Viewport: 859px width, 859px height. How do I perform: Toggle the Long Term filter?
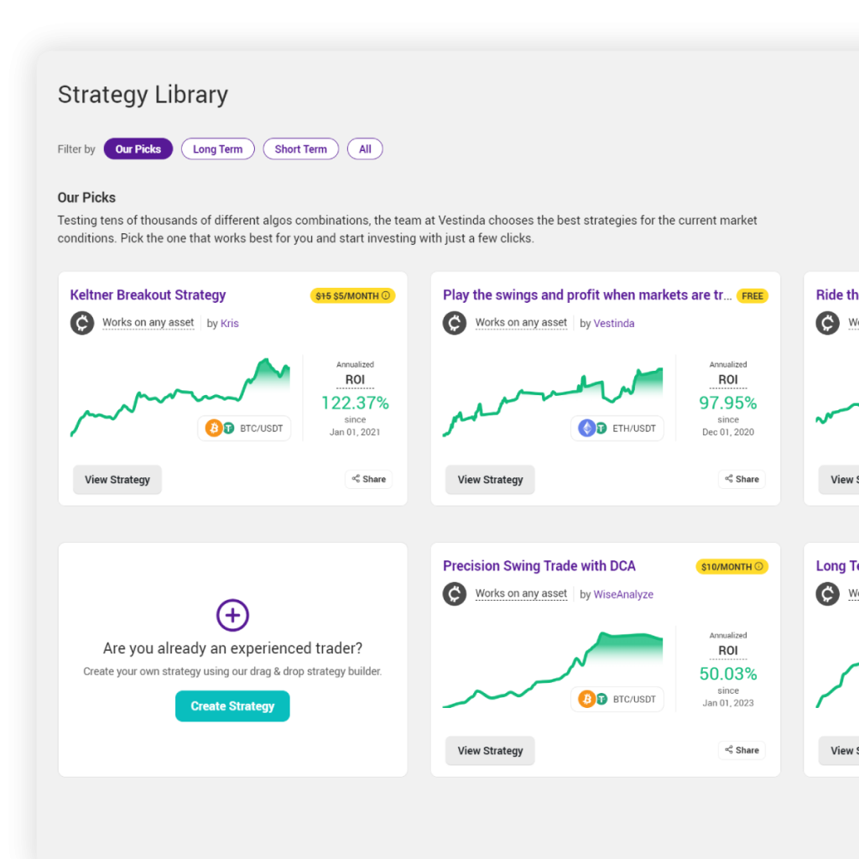pos(217,148)
